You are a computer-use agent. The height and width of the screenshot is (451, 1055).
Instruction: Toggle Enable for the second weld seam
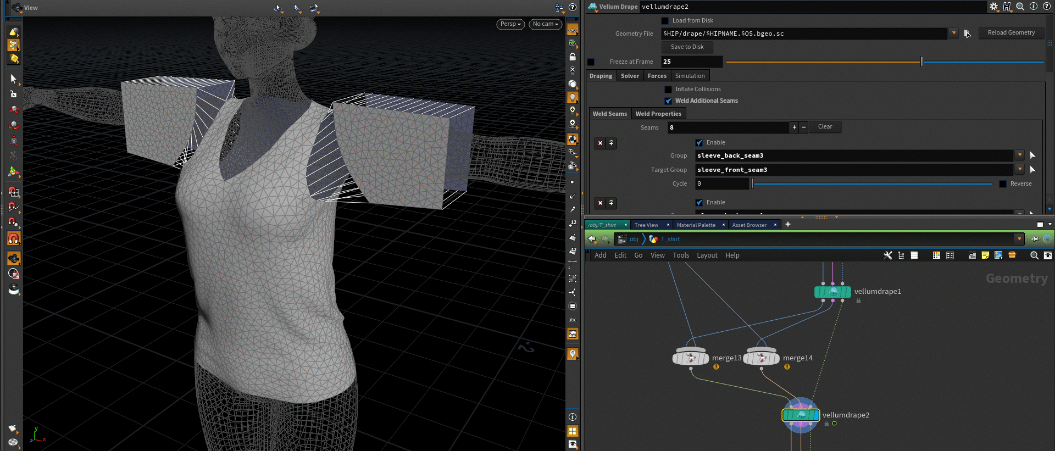coord(699,203)
